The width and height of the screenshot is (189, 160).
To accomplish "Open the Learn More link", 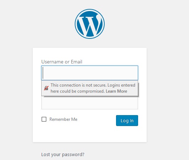I will [x=116, y=91].
